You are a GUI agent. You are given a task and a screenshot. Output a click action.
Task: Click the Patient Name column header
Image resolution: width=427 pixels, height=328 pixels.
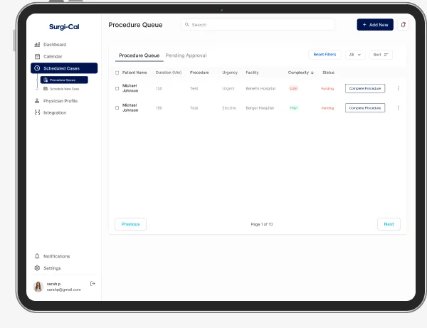(x=135, y=73)
